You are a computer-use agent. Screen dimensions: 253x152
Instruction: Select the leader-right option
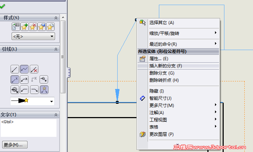point(34,90)
